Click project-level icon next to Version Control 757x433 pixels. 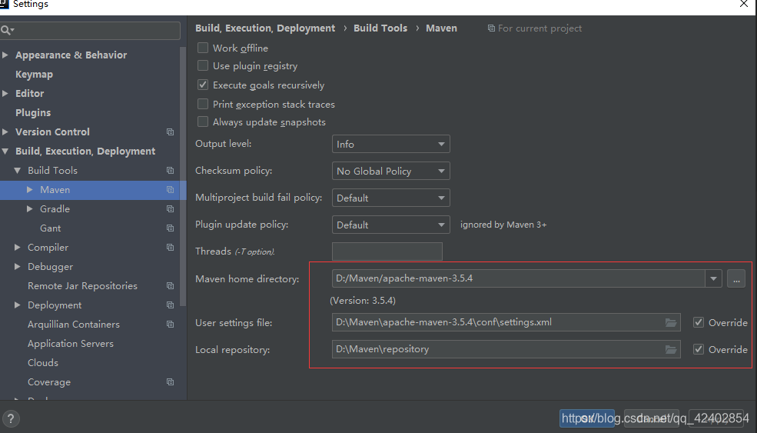(x=170, y=132)
